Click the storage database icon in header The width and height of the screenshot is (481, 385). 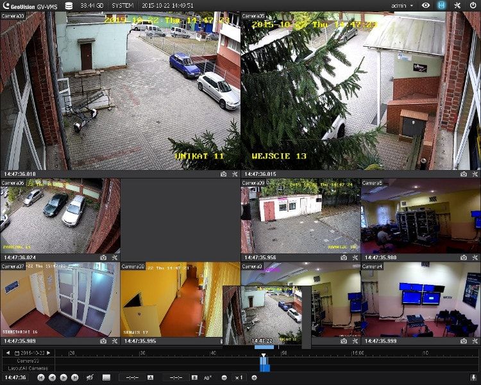coord(69,6)
